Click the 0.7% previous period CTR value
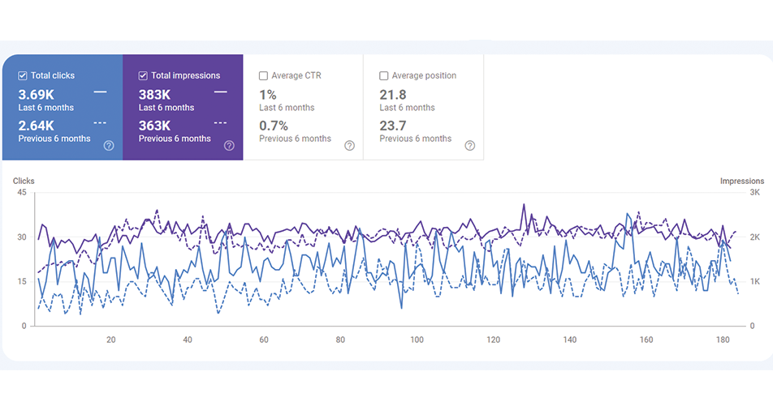This screenshot has width=773, height=410. coord(274,126)
